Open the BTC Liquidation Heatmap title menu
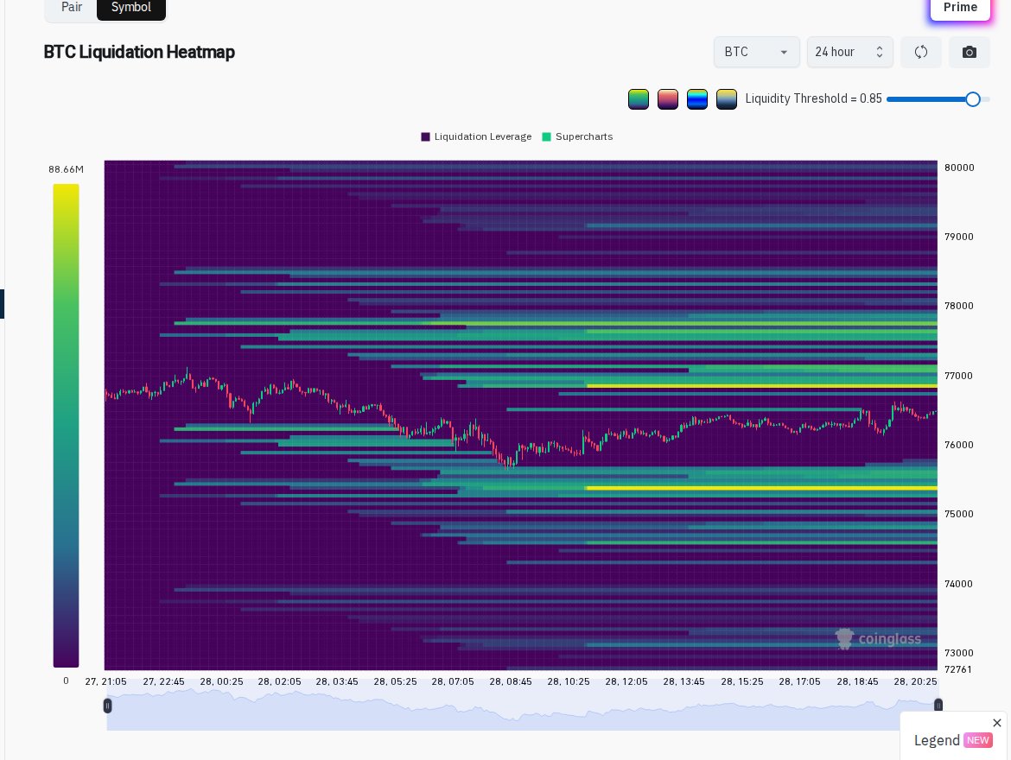The height and width of the screenshot is (760, 1011). 139,52
